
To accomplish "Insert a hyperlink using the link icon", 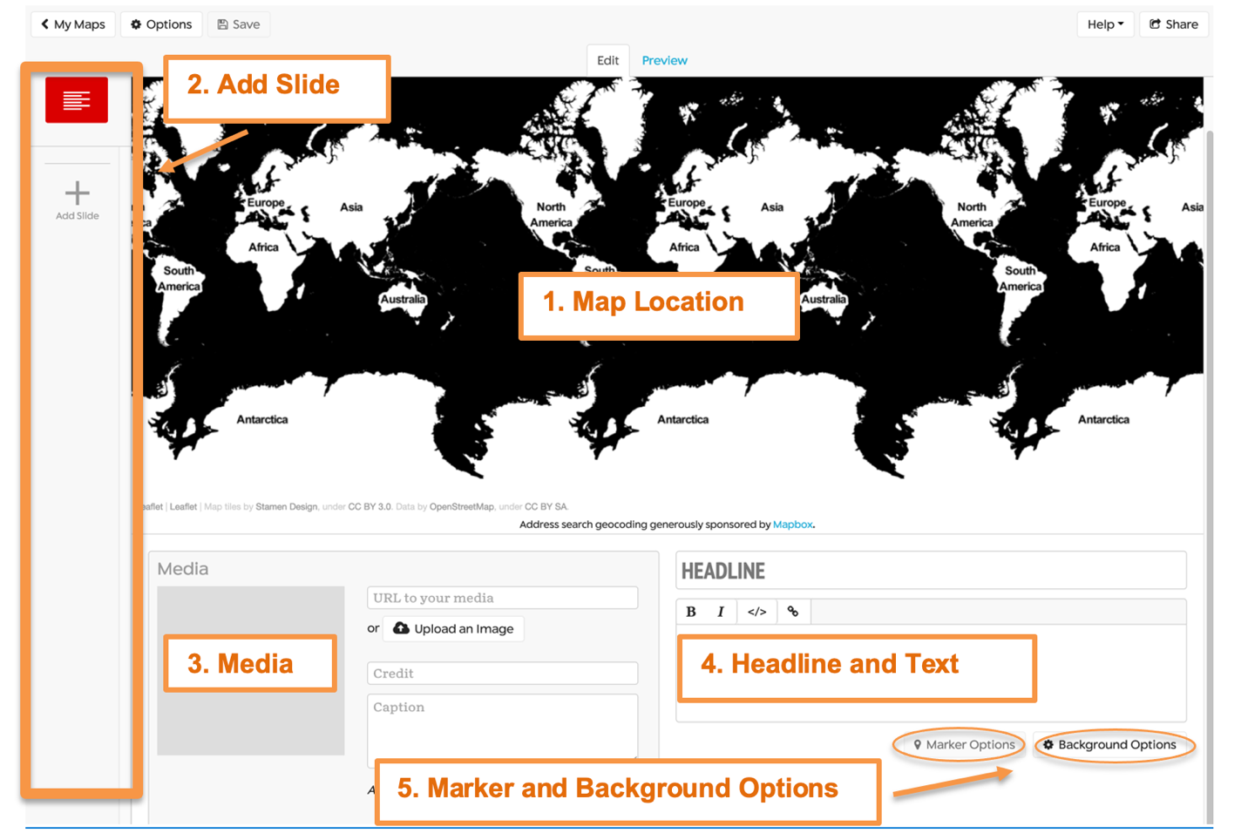I will click(x=792, y=611).
